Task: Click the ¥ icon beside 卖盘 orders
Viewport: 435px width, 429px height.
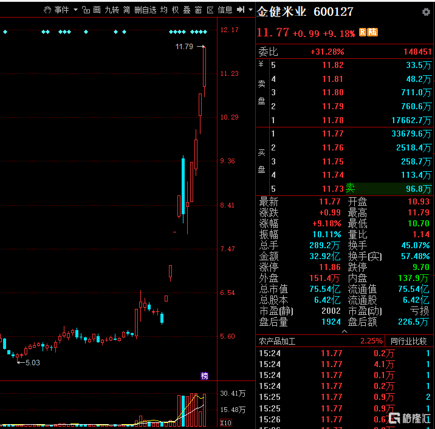Action: (x=261, y=64)
